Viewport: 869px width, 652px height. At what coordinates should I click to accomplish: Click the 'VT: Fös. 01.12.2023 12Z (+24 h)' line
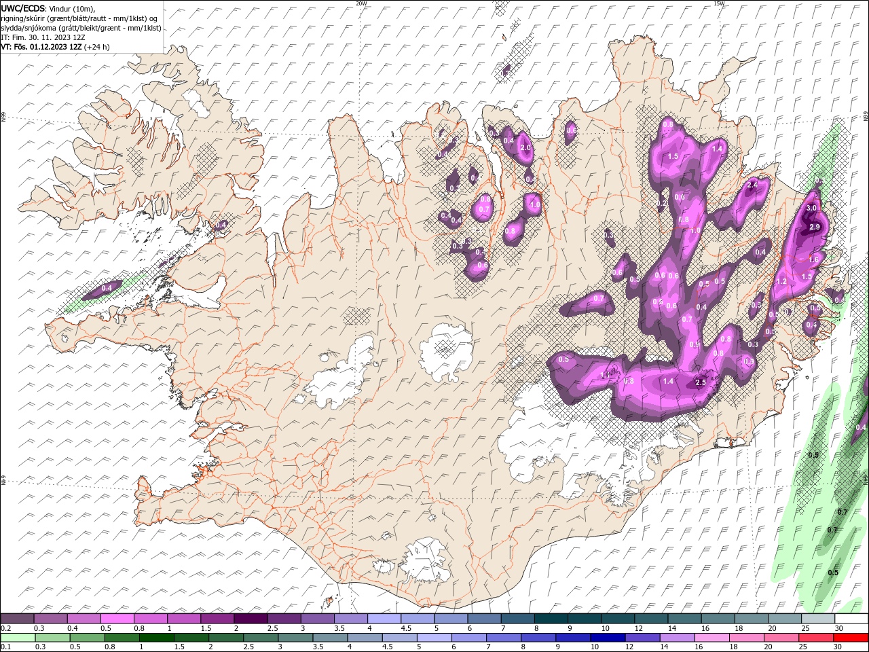[55, 47]
